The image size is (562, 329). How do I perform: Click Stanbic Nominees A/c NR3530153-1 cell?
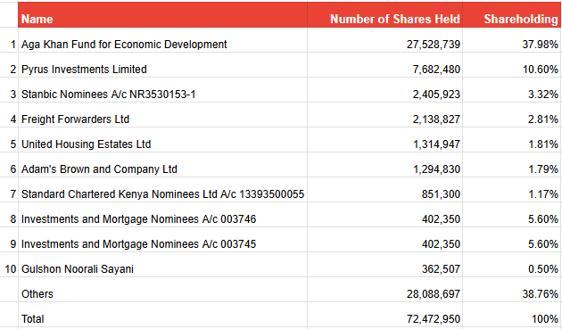pos(162,90)
